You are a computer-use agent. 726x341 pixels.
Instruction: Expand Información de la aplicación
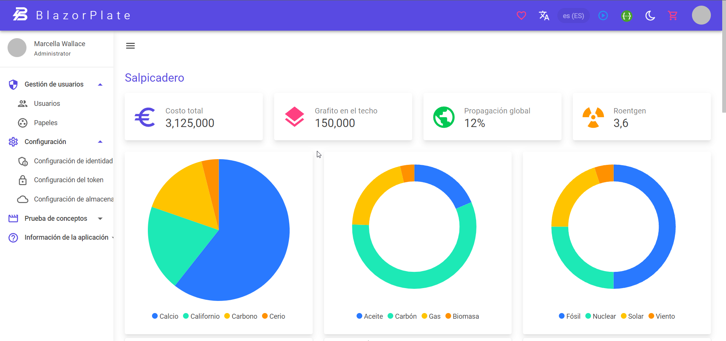113,237
